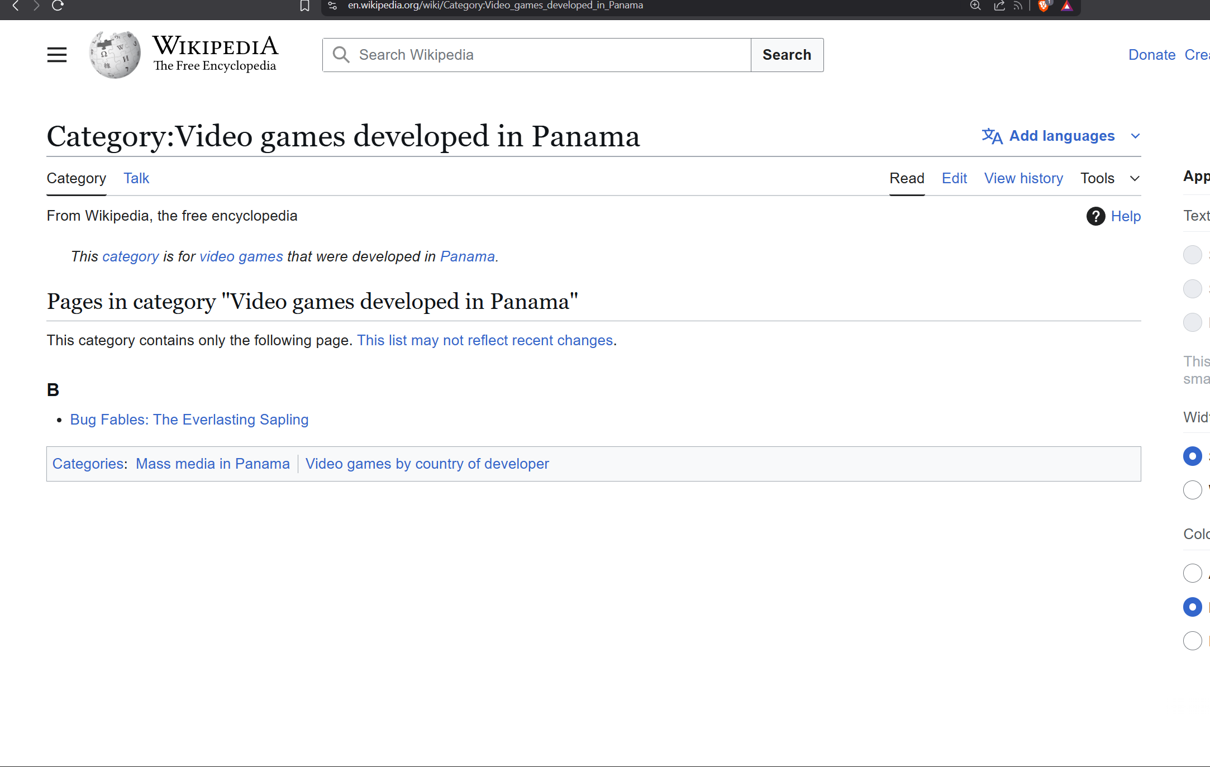This screenshot has width=1210, height=767.
Task: Select the bottom Color radio button
Action: click(x=1192, y=640)
